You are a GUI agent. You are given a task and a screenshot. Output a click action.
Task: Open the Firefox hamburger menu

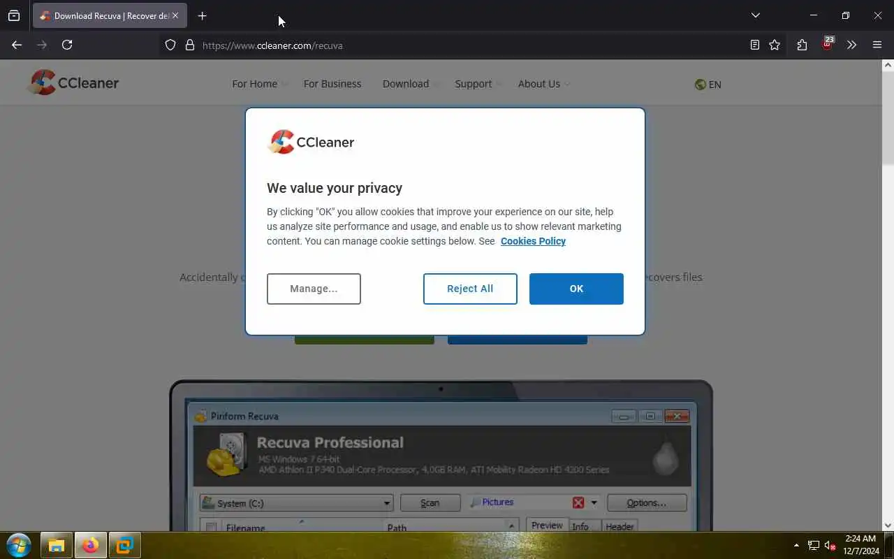(x=877, y=45)
